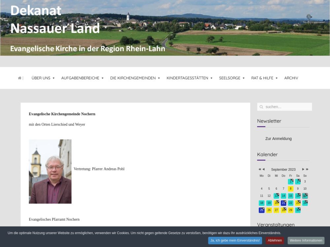Open the Kindertagesstätten dropdown menu
330x247 pixels.
tap(189, 78)
